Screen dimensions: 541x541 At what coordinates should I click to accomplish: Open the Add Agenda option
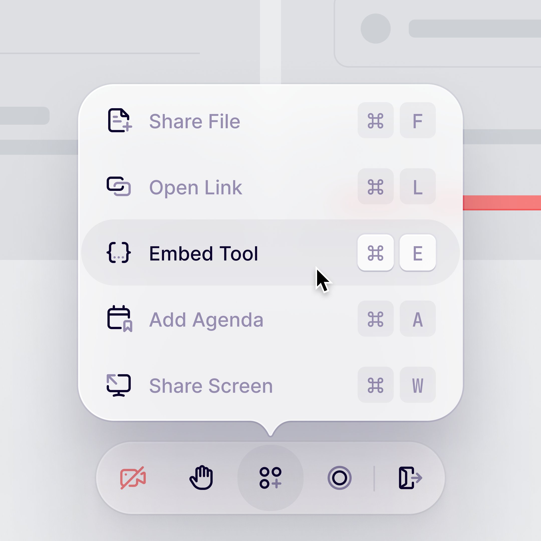click(x=270, y=319)
